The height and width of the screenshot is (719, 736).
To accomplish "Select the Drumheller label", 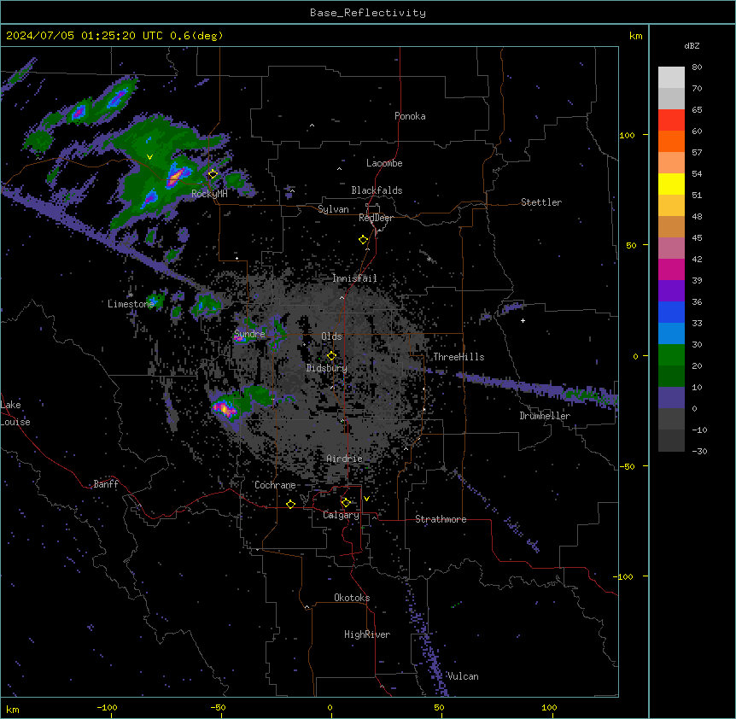I will [545, 416].
